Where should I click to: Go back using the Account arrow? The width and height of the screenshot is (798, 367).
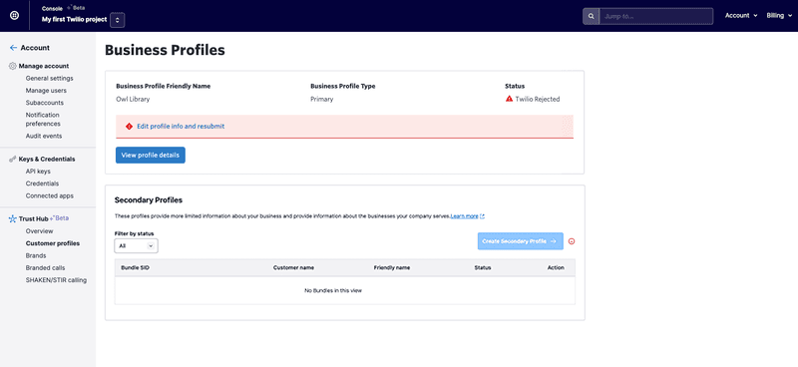point(14,48)
